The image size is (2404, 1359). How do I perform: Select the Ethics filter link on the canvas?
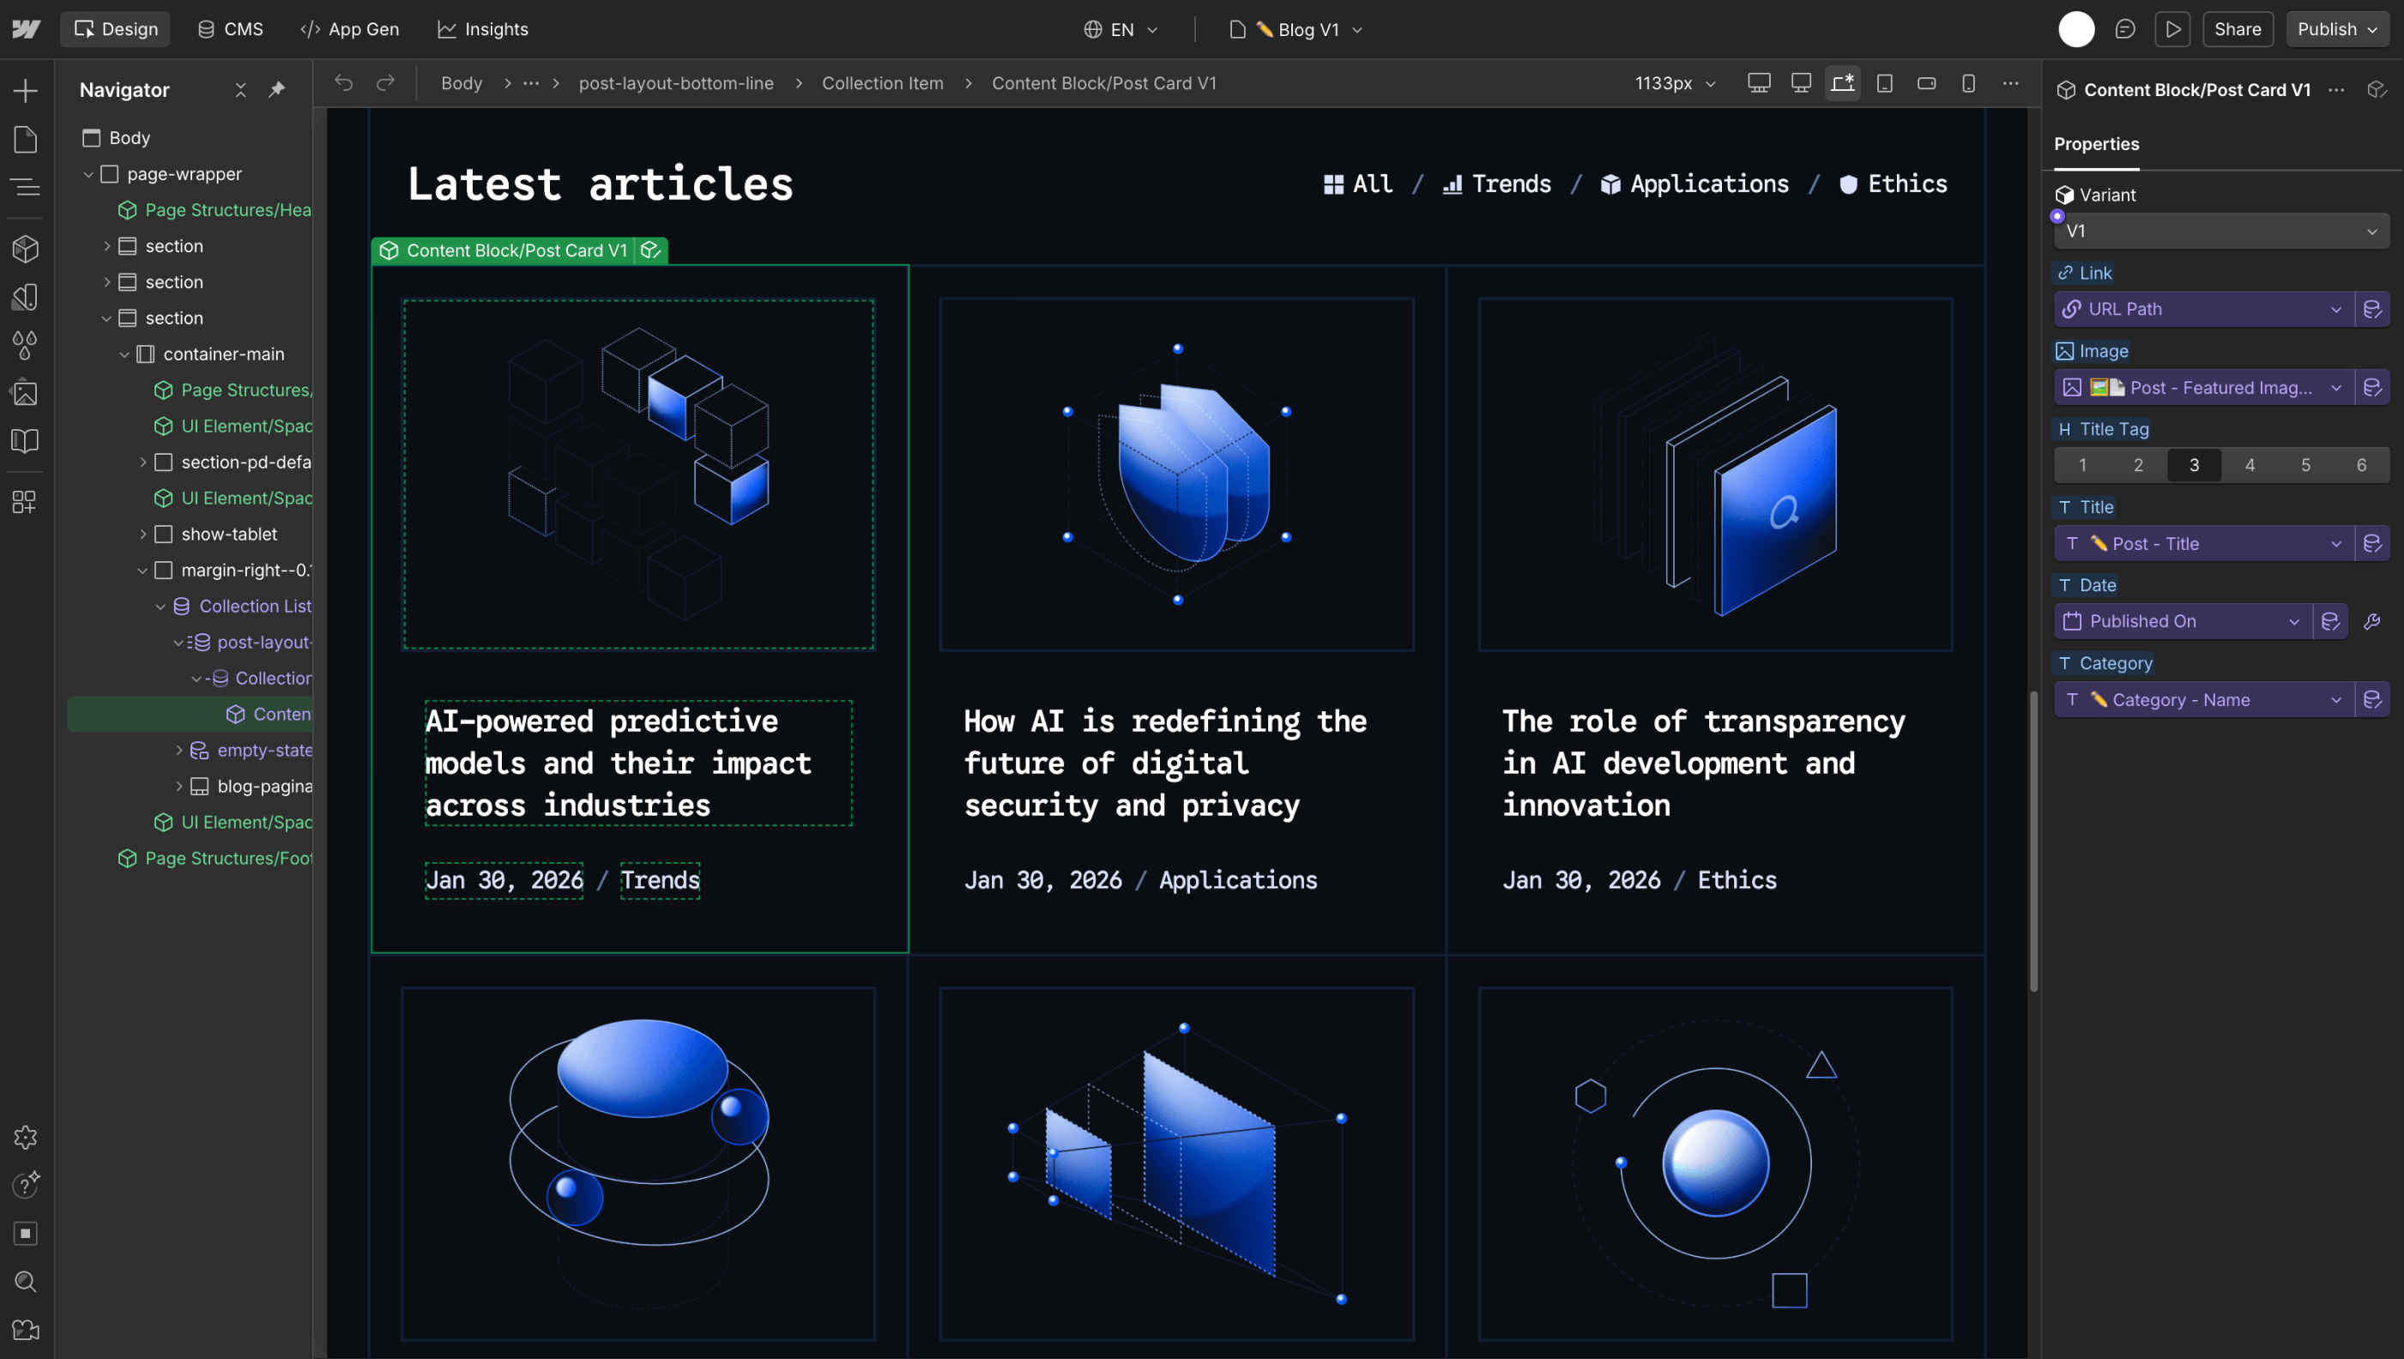point(1906,183)
